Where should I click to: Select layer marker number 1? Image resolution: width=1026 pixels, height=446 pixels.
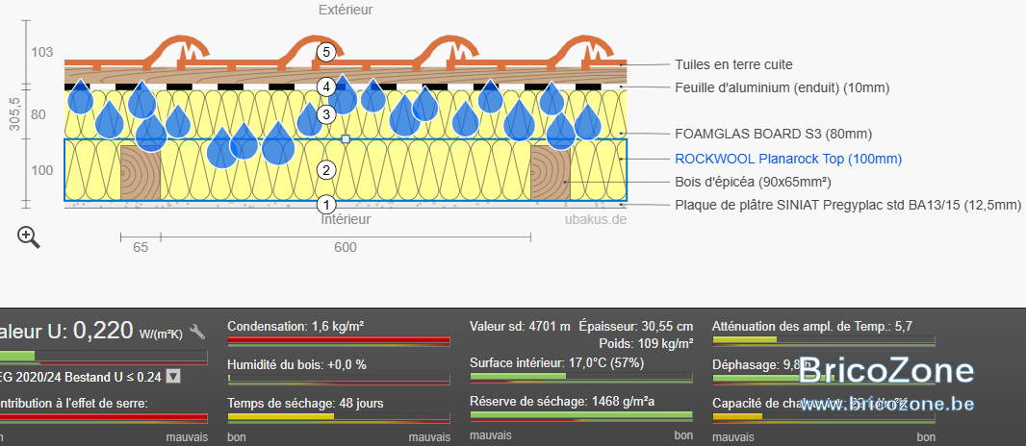pos(326,205)
